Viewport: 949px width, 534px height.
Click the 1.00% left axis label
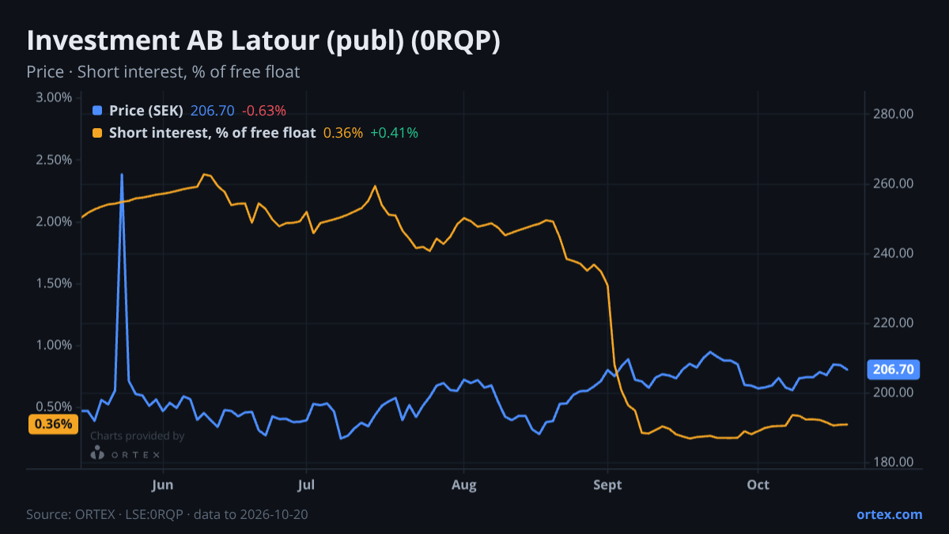coord(54,345)
